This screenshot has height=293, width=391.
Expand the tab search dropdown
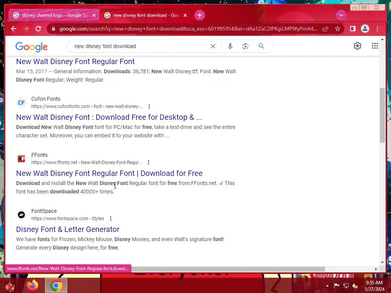[341, 15]
